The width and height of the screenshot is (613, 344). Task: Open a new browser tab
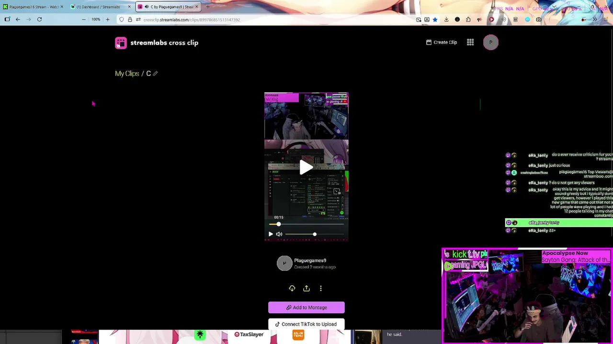[208, 7]
